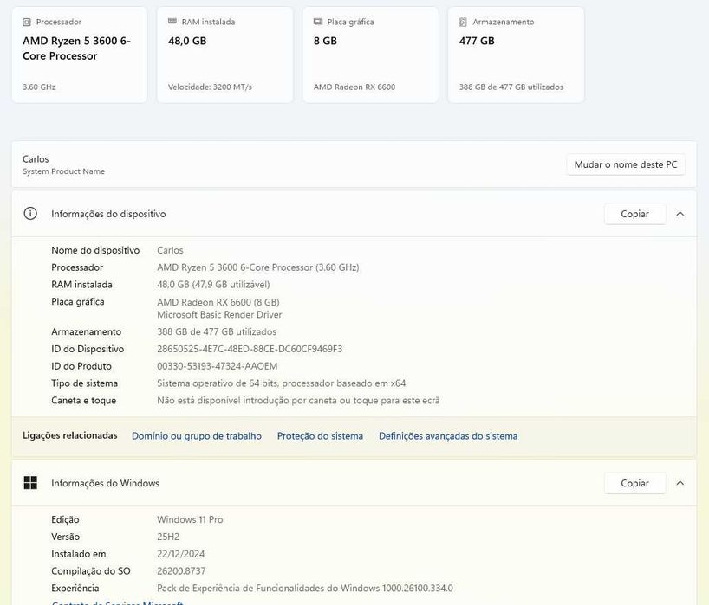This screenshot has height=605, width=709.
Task: Click Compilação do SO value 26200.8737
Action: pyautogui.click(x=181, y=571)
